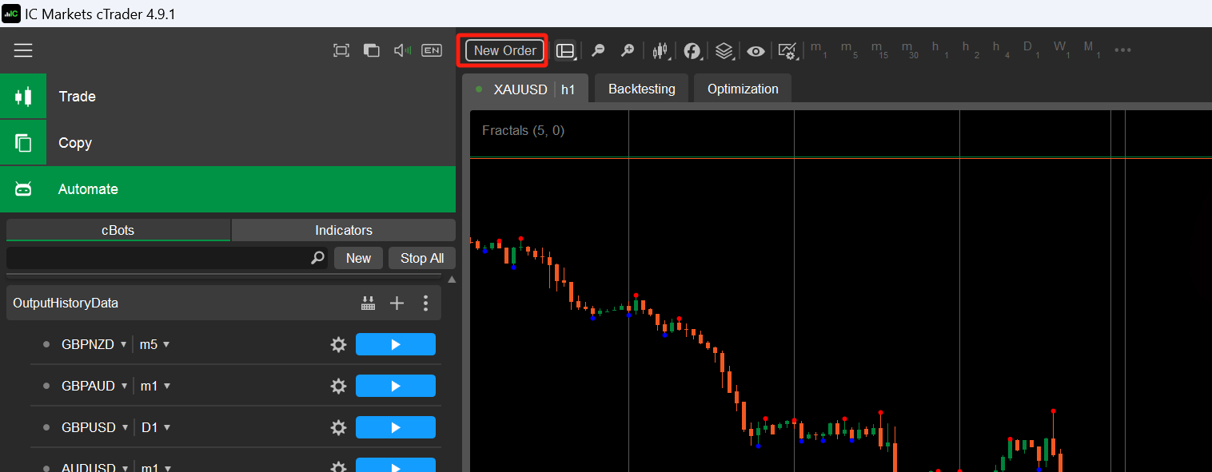Viewport: 1212px width, 472px height.
Task: Switch to the Indicators tab
Action: point(344,230)
